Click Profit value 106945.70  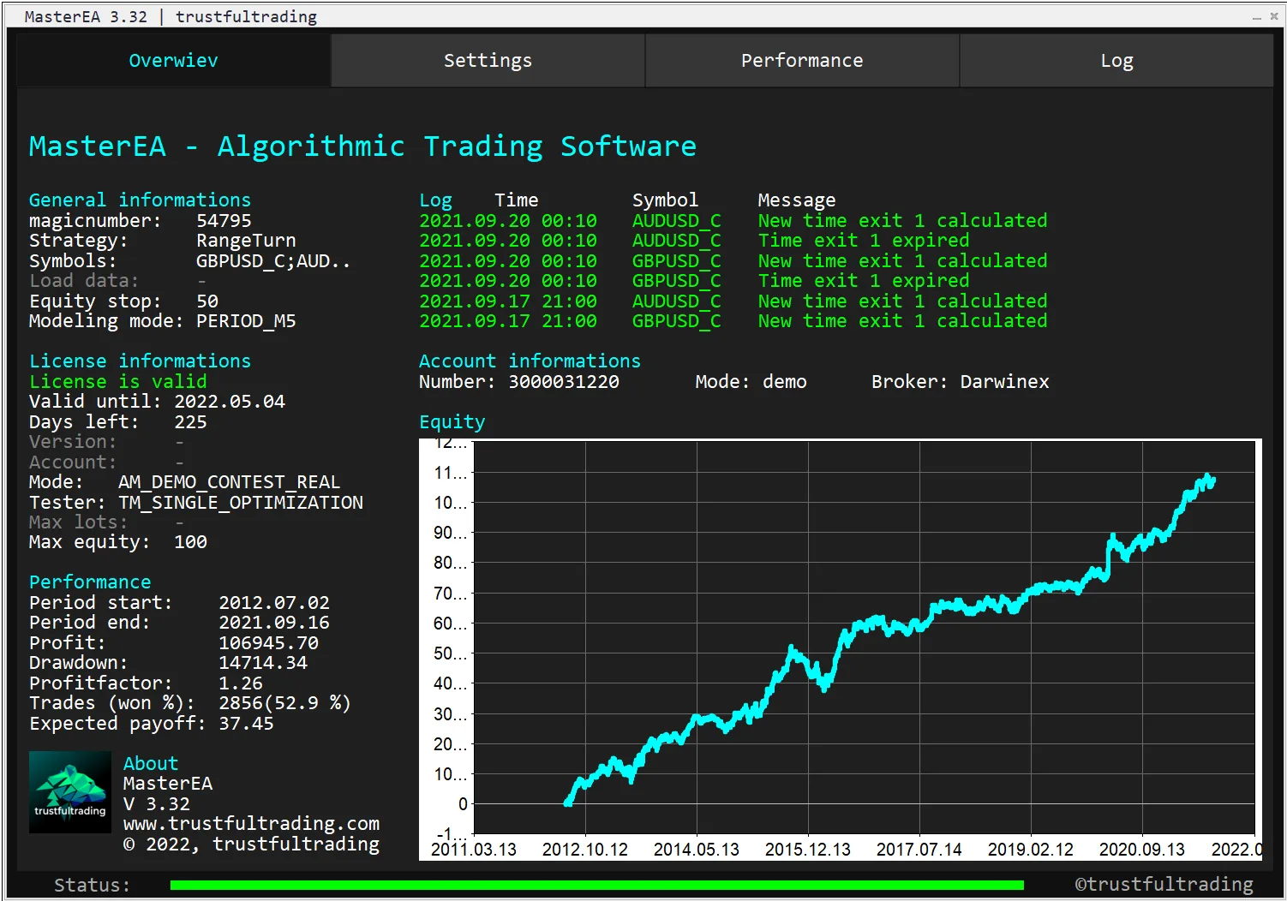pos(268,643)
